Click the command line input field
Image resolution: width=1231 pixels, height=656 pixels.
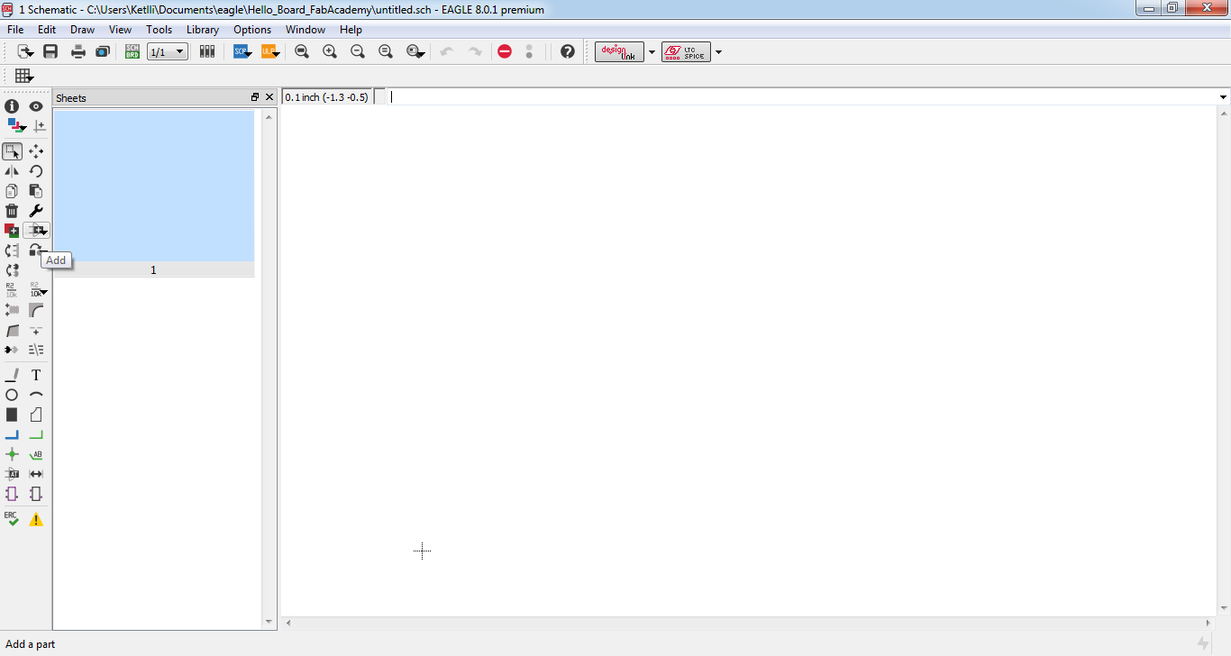point(802,97)
